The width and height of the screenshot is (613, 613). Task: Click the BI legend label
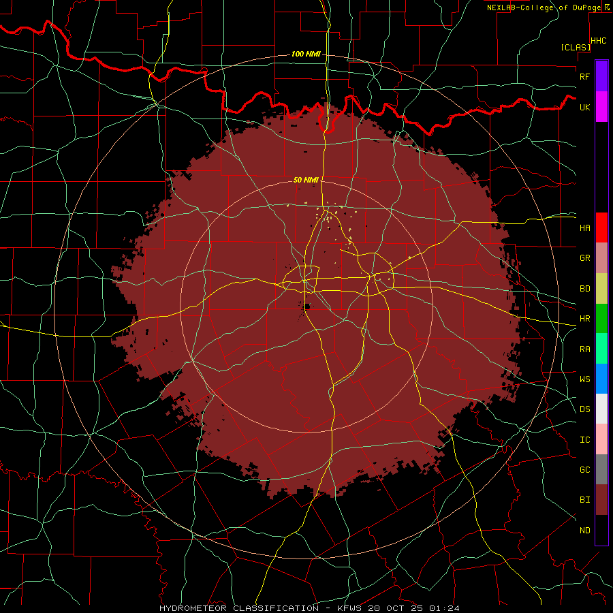(x=584, y=500)
